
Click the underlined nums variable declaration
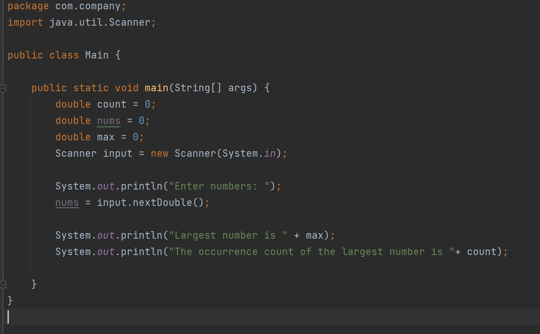pyautogui.click(x=109, y=120)
